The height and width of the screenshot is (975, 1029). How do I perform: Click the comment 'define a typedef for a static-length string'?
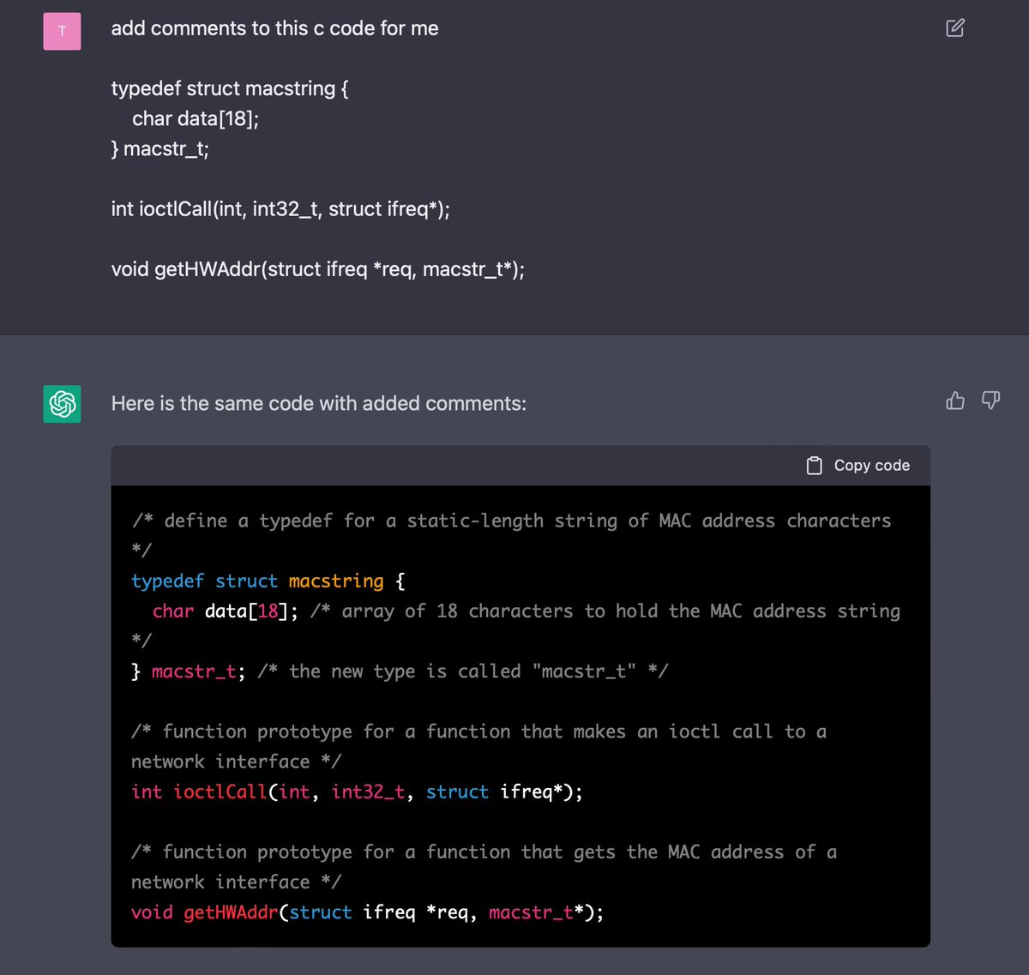click(x=511, y=535)
